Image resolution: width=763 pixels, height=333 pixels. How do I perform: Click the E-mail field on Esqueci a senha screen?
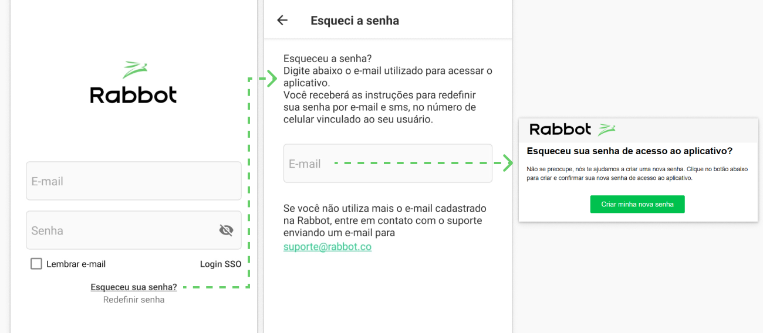[388, 164]
